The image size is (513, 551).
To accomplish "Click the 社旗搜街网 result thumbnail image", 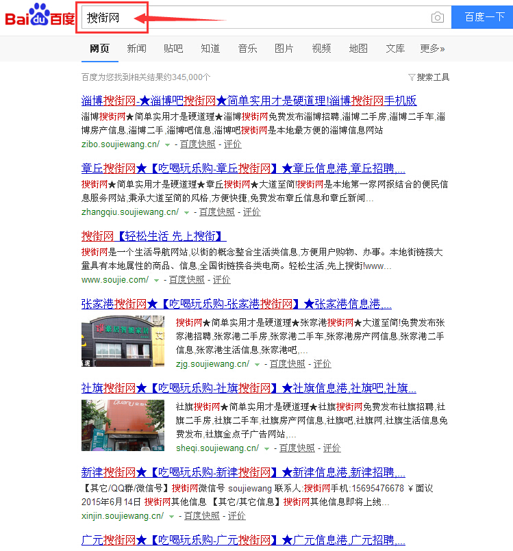I will (x=123, y=425).
